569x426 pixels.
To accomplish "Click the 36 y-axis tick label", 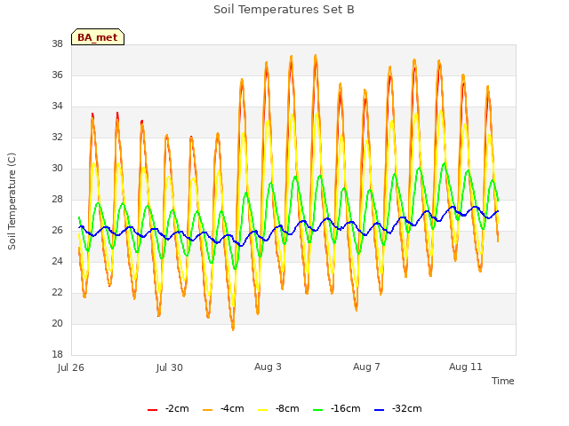I will click(57, 75).
